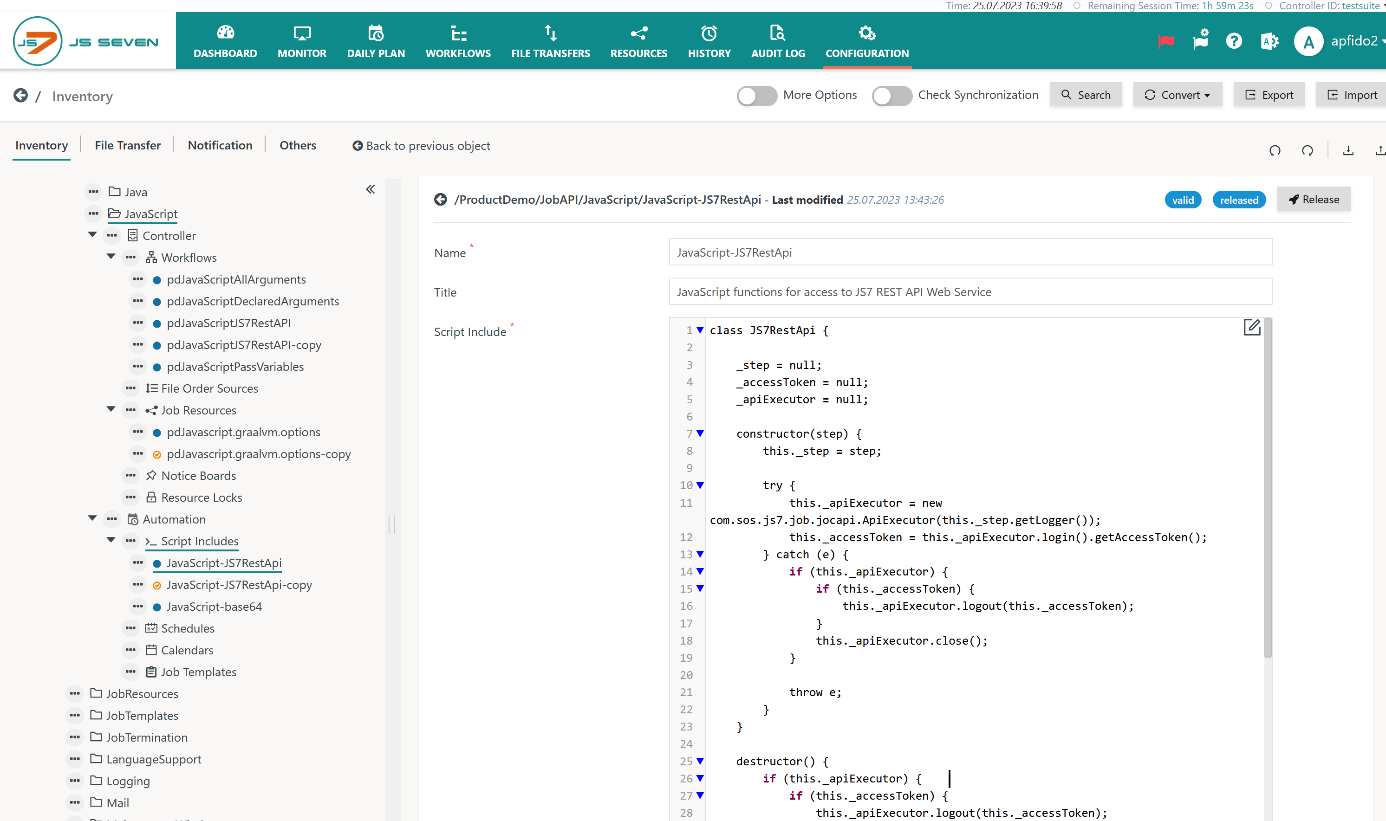Click the Export button

(1269, 95)
